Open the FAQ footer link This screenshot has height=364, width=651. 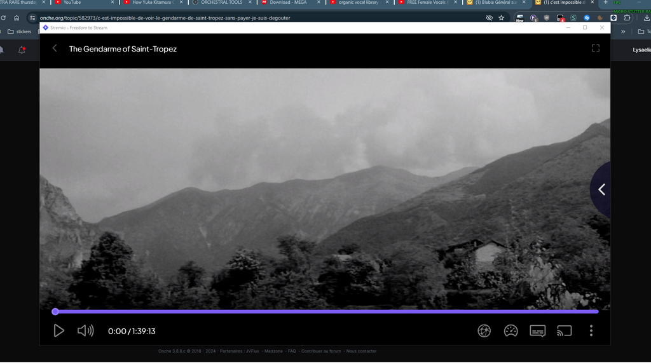pyautogui.click(x=292, y=351)
